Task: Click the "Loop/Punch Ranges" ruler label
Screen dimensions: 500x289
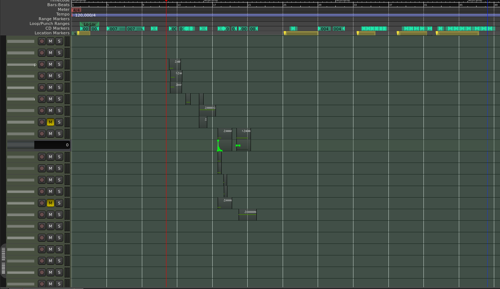Action: (49, 23)
